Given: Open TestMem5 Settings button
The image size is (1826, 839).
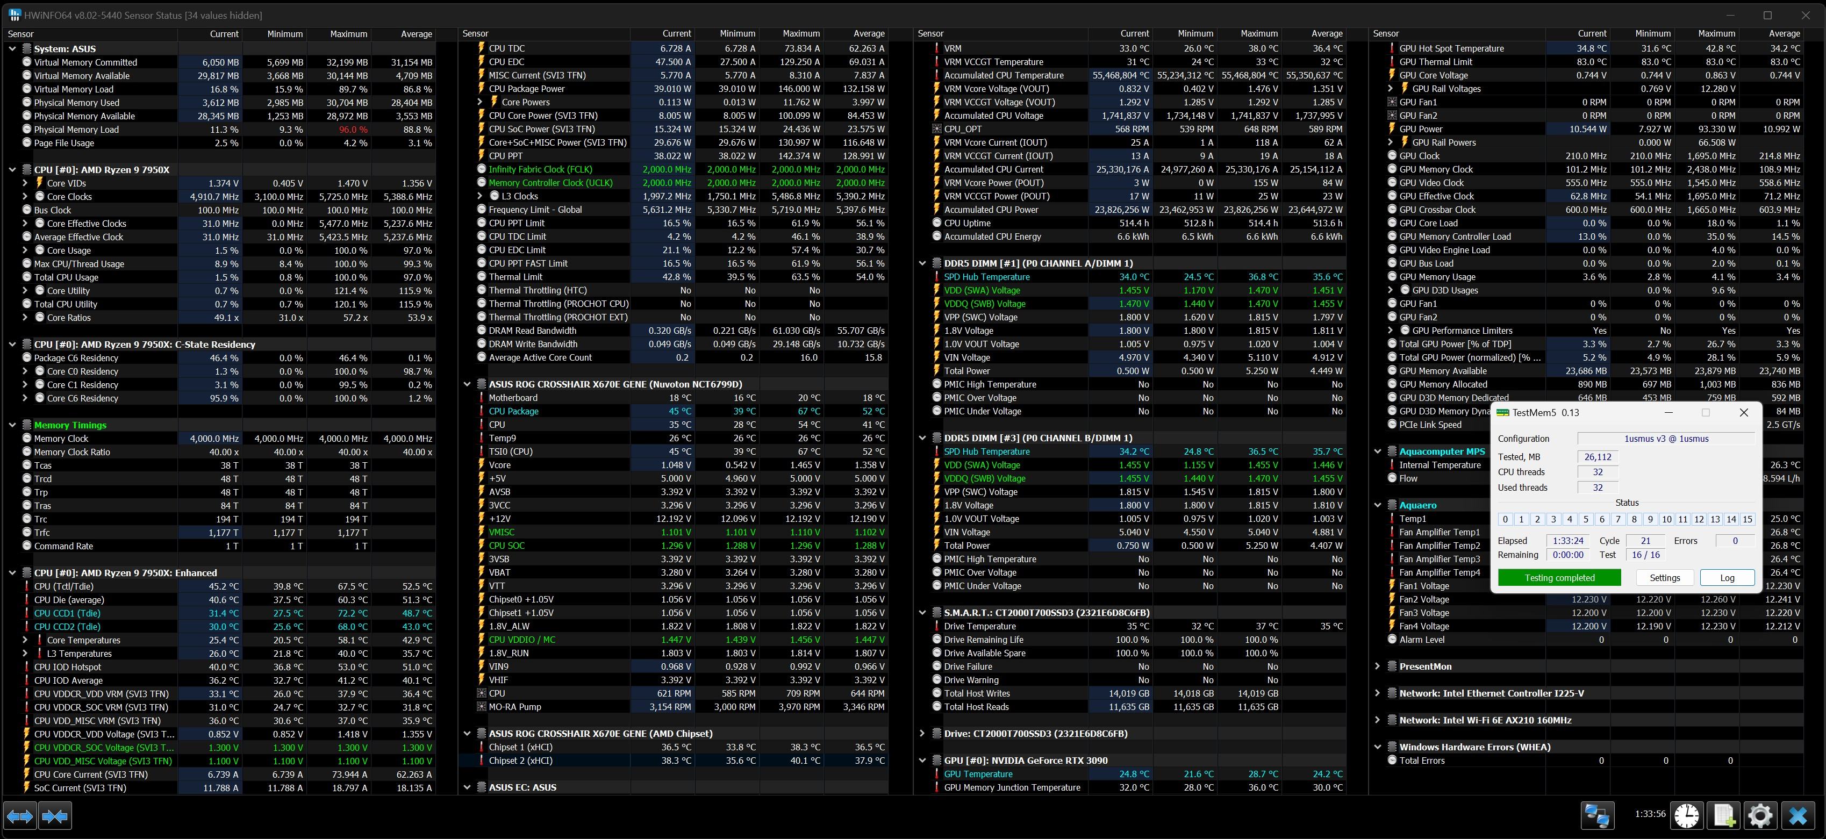Looking at the screenshot, I should [x=1664, y=578].
